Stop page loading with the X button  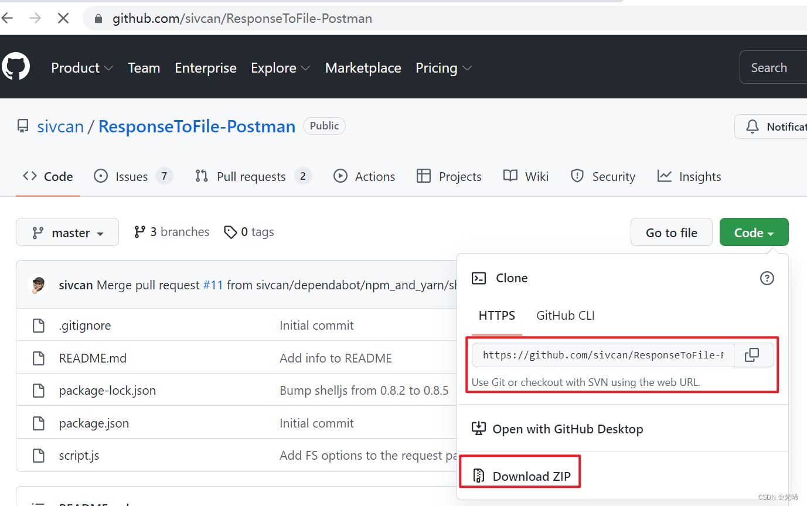tap(63, 18)
